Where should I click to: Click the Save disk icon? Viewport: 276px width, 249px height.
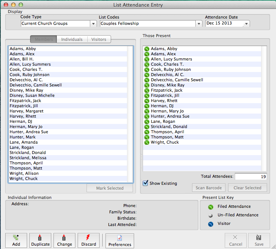(259, 238)
